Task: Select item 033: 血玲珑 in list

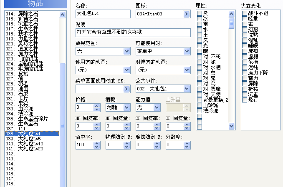Action: (x=32, y=109)
